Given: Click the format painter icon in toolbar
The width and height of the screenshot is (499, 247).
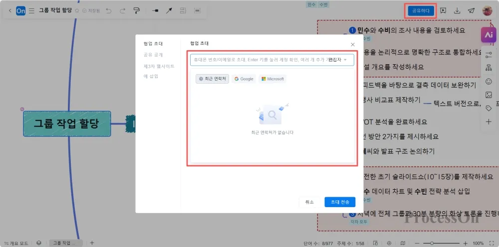Looking at the screenshot, I should [136, 10].
